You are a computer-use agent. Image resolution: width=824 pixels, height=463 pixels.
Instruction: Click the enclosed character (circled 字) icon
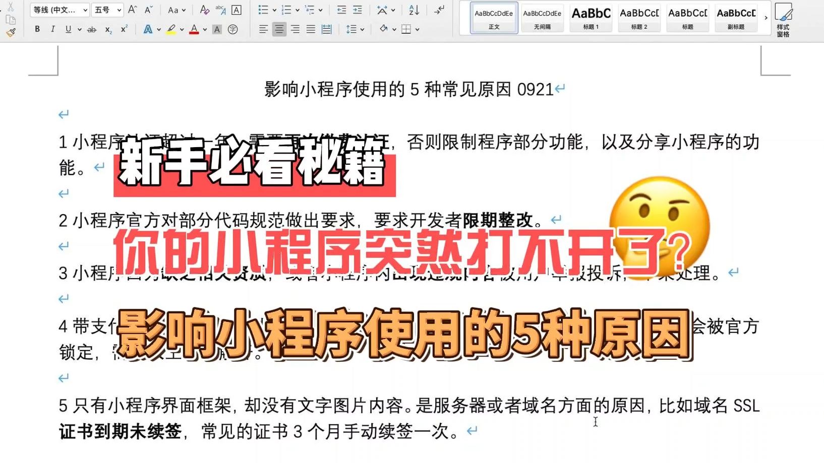tap(232, 29)
